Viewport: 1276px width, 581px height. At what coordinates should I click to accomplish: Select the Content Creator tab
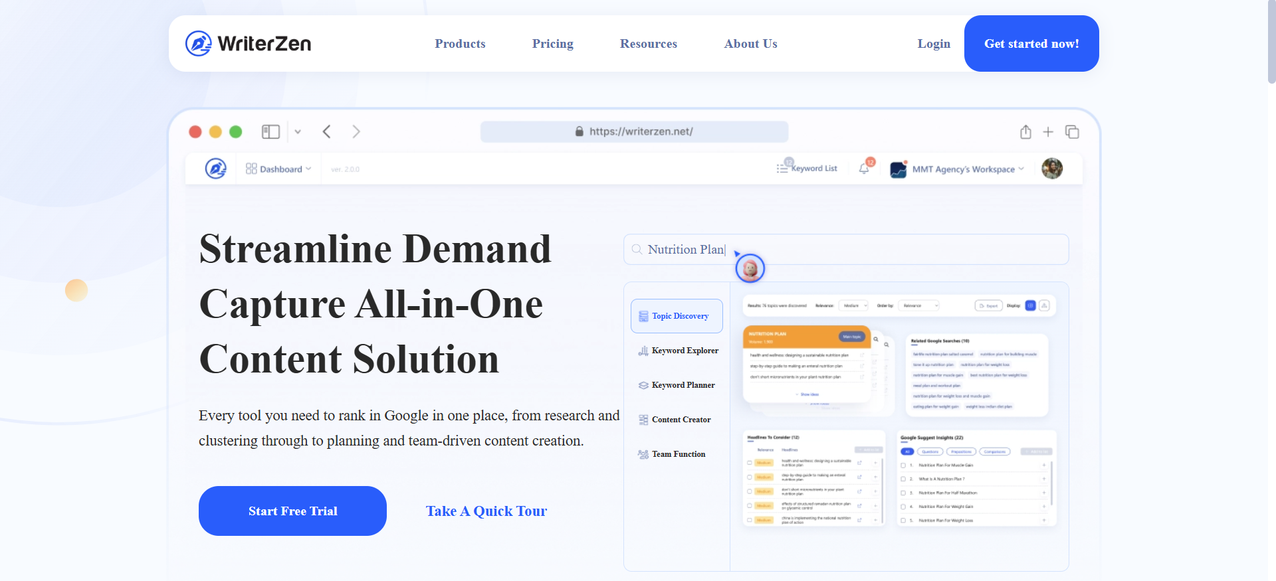[x=675, y=420]
